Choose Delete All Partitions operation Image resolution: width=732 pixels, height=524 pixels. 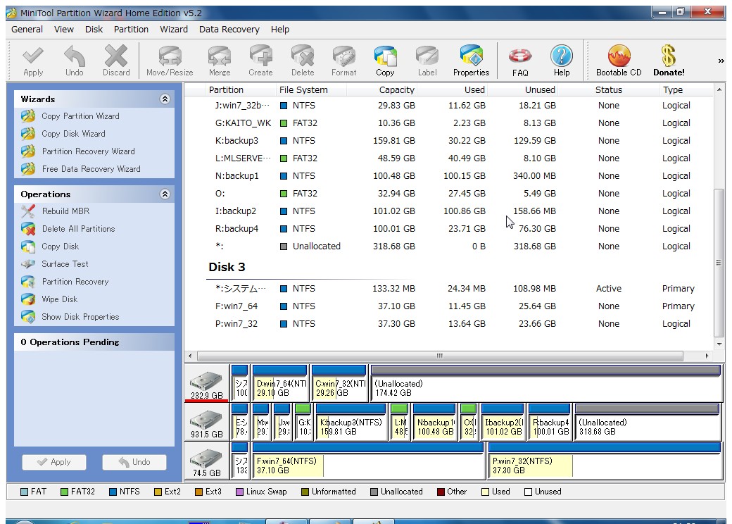pos(78,229)
